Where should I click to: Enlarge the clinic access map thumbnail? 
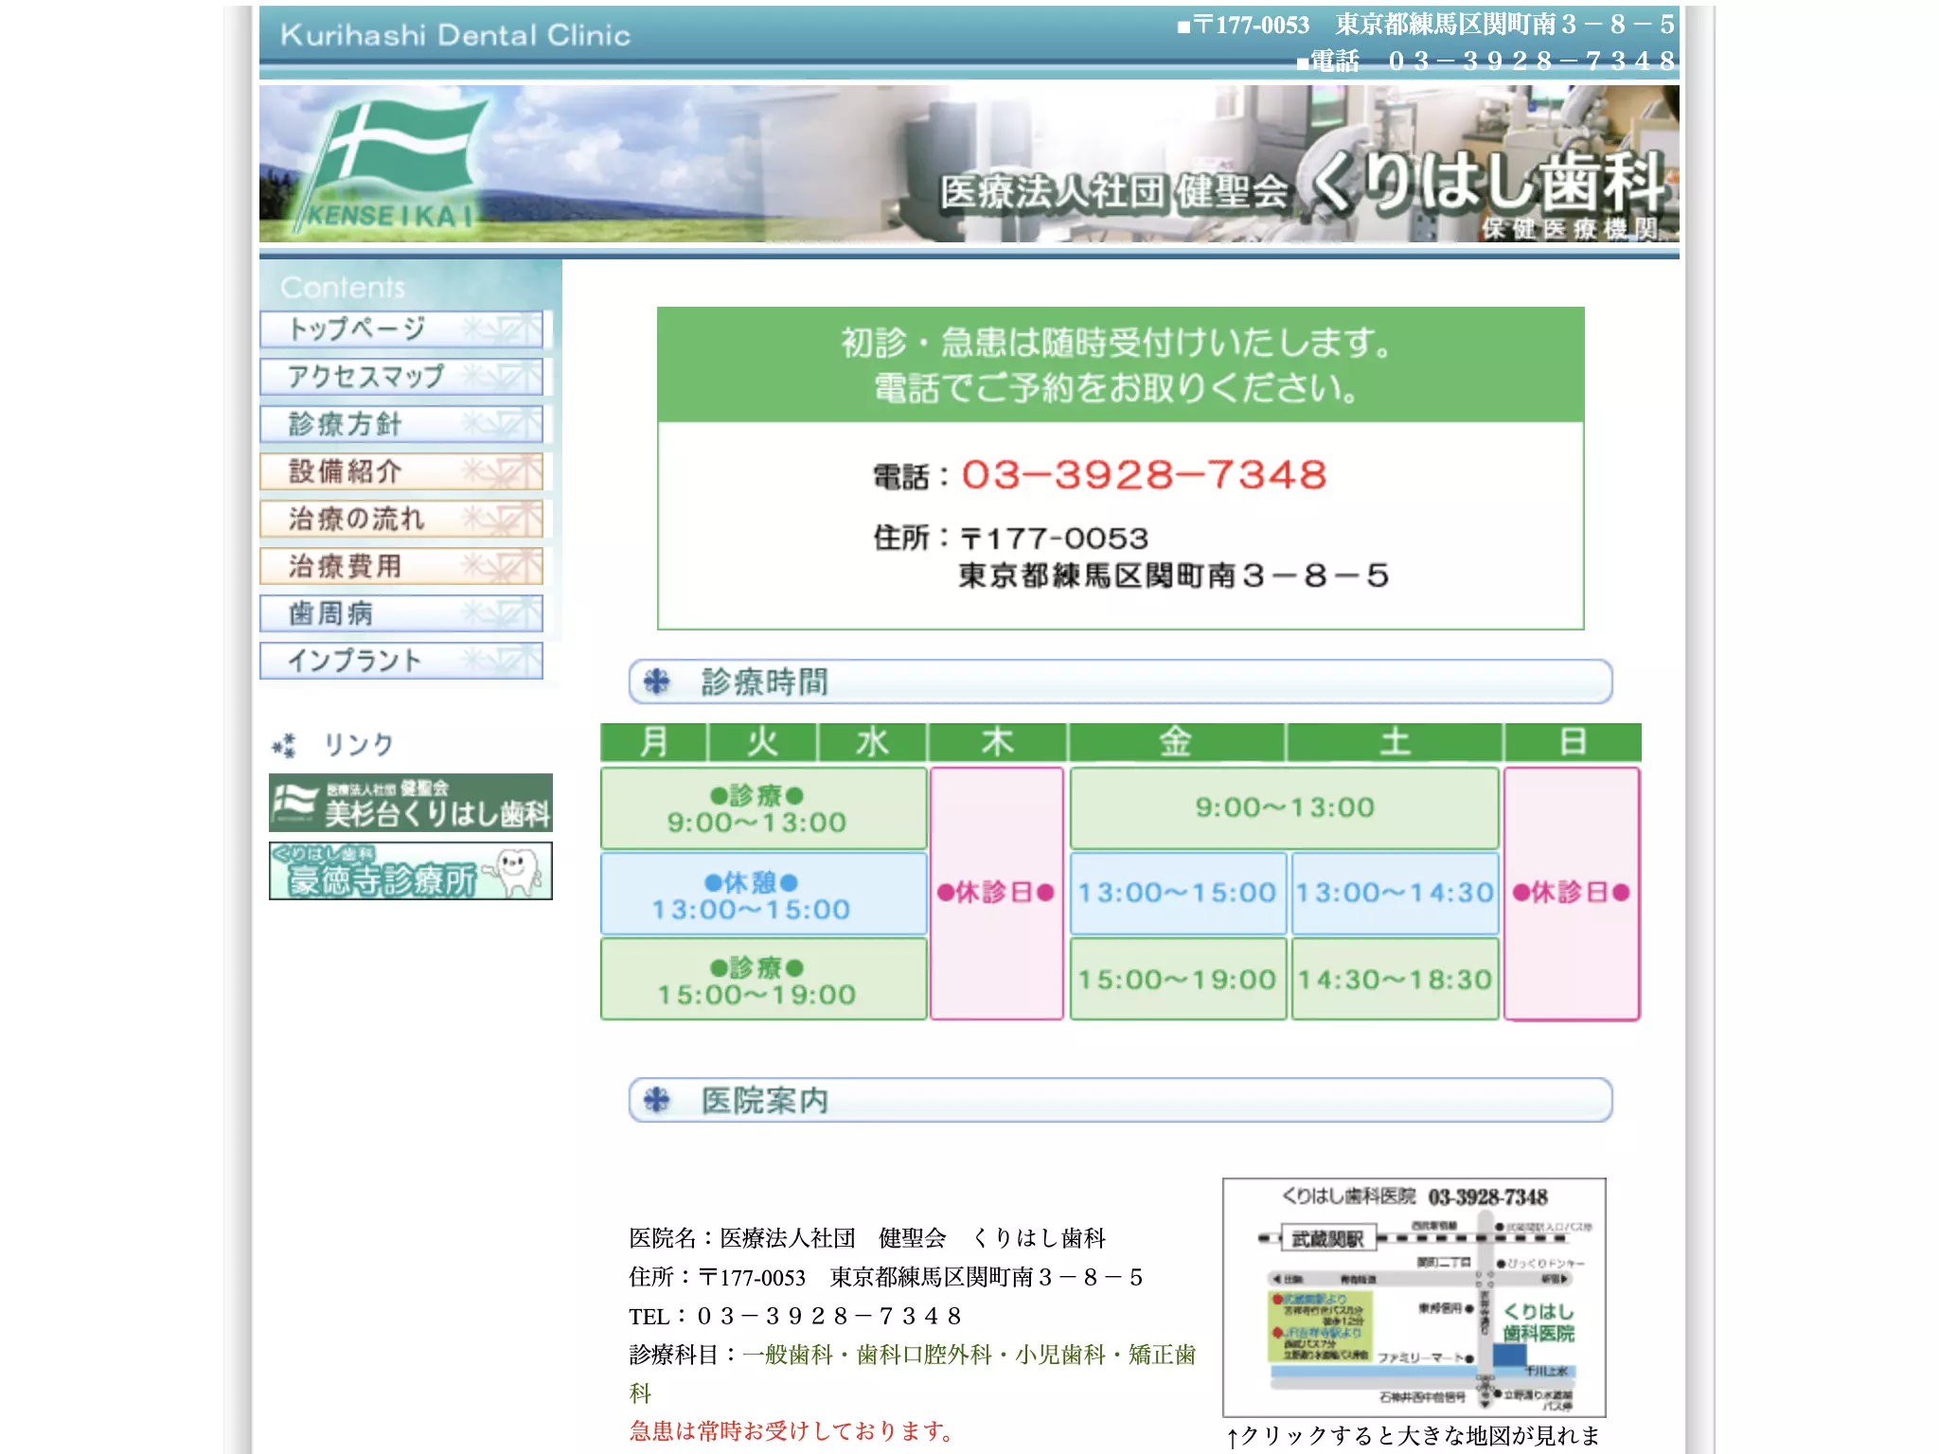pos(1414,1298)
